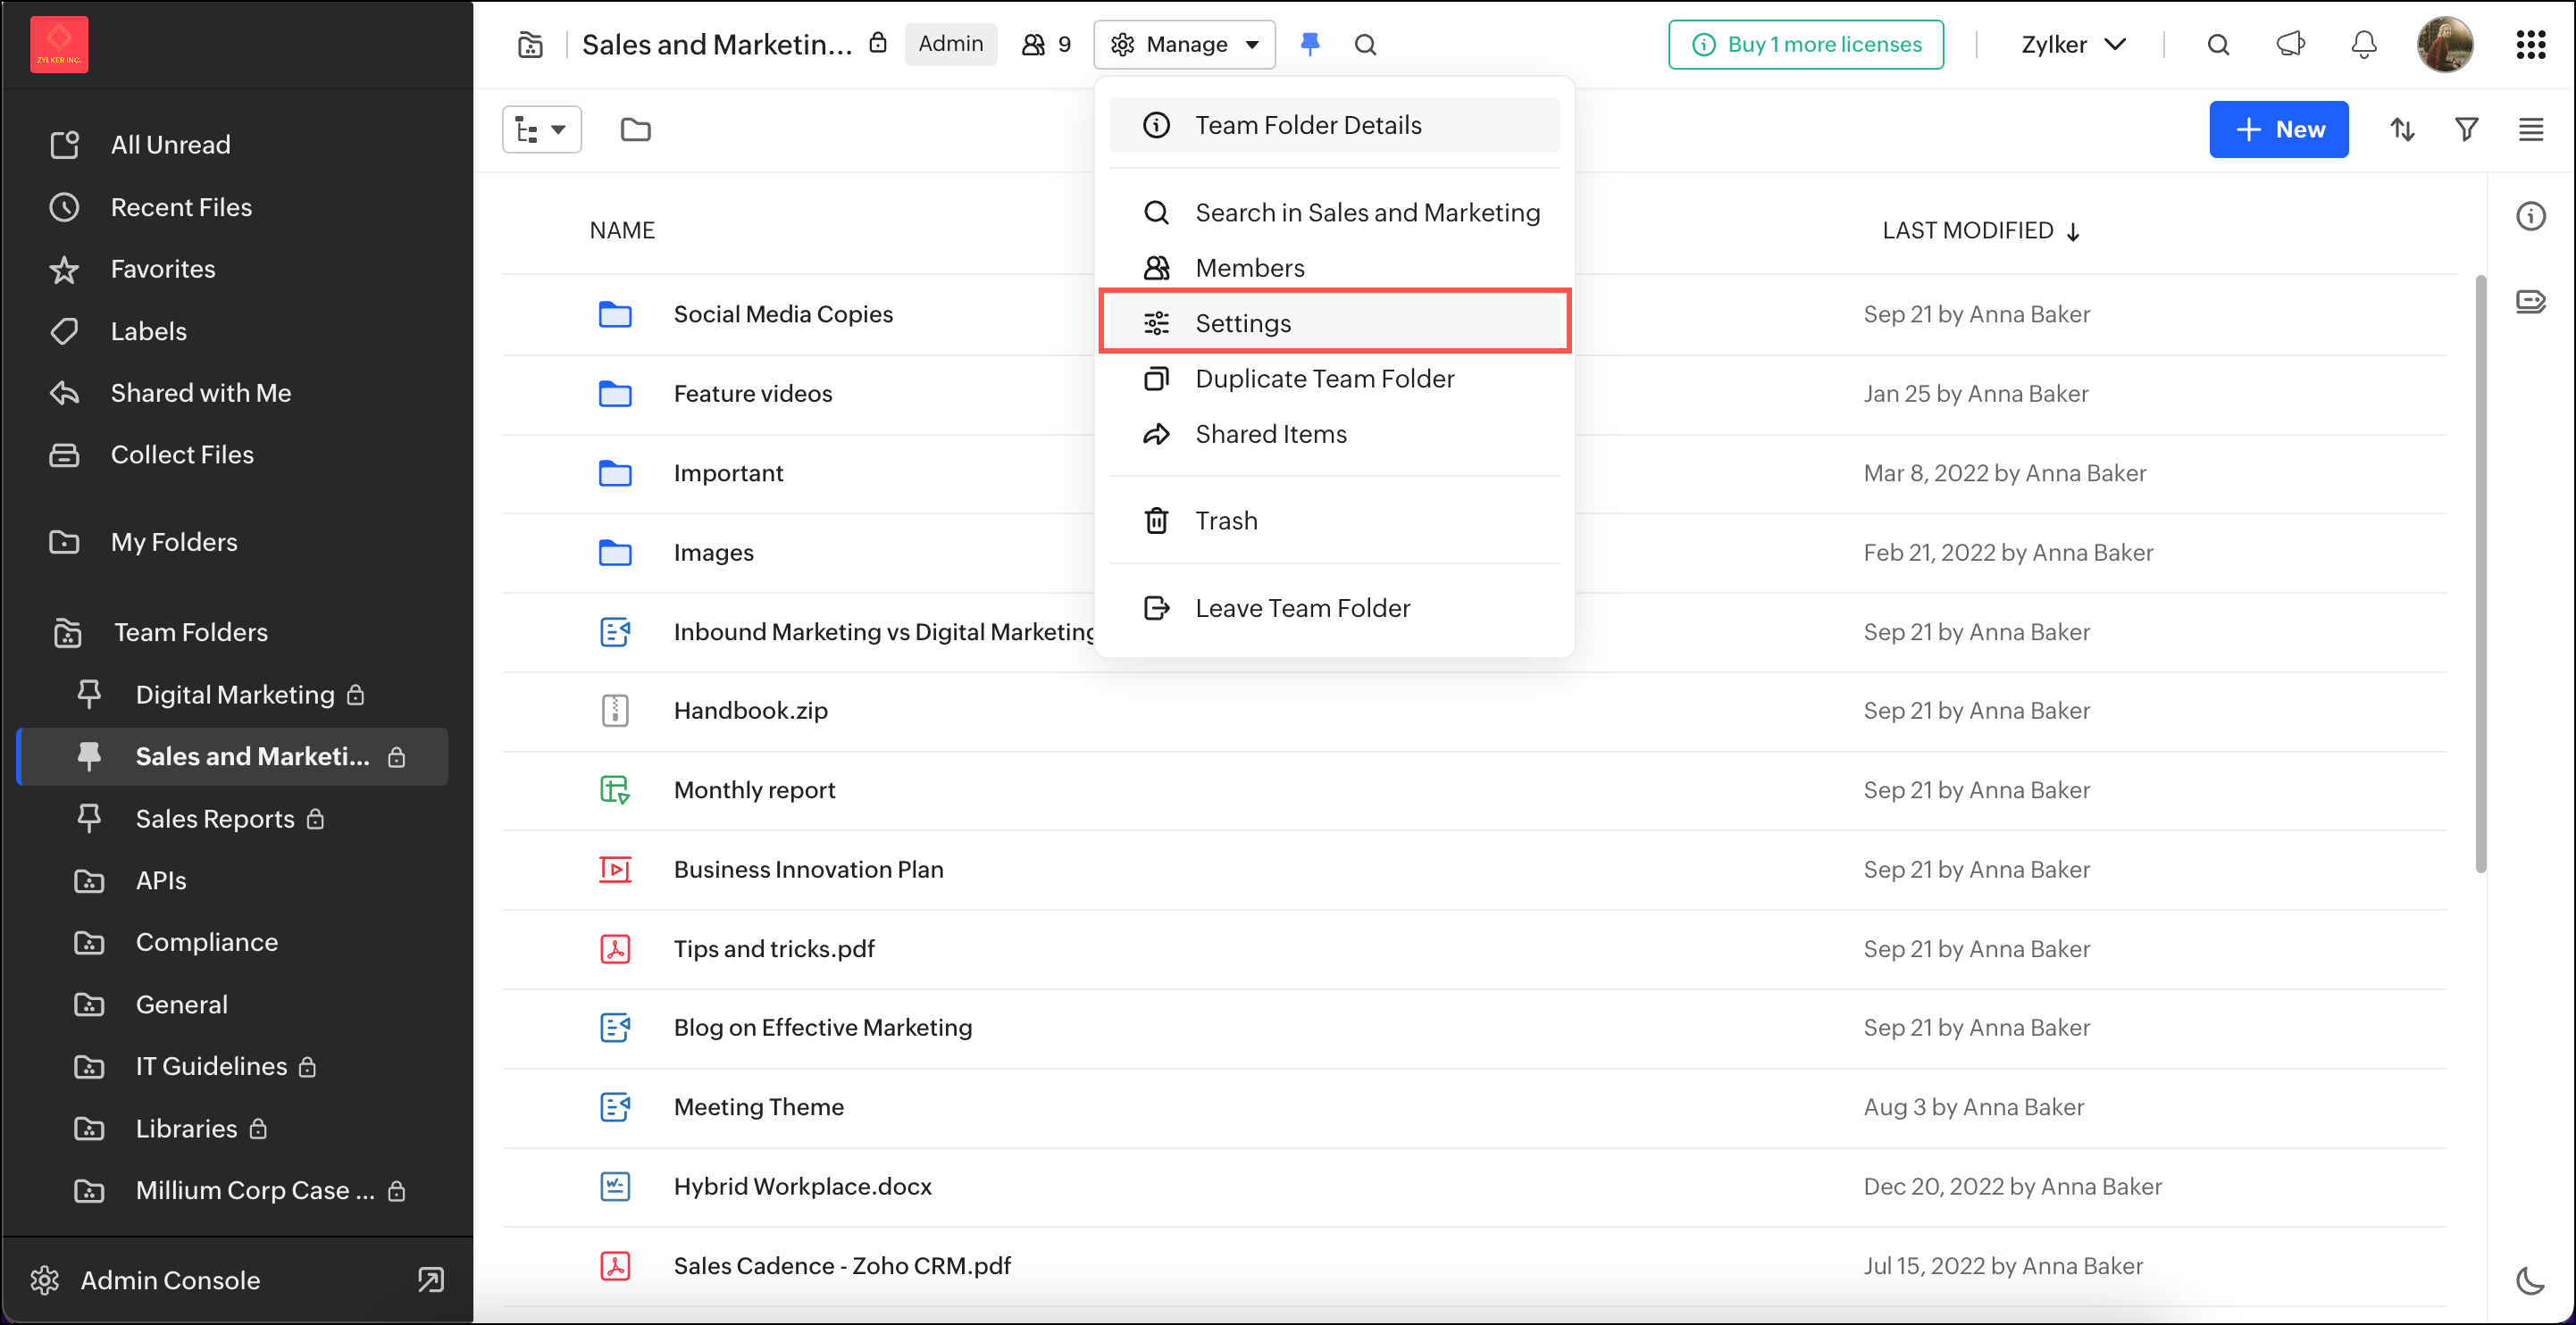This screenshot has height=1325, width=2576.
Task: Open notifications bell icon
Action: [2363, 44]
